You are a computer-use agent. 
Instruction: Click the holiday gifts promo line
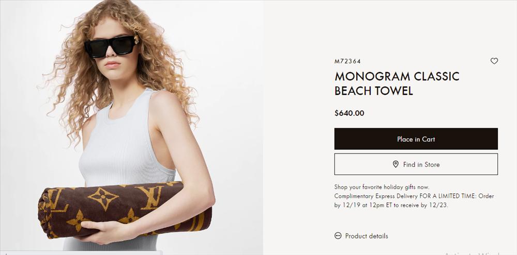pos(382,187)
